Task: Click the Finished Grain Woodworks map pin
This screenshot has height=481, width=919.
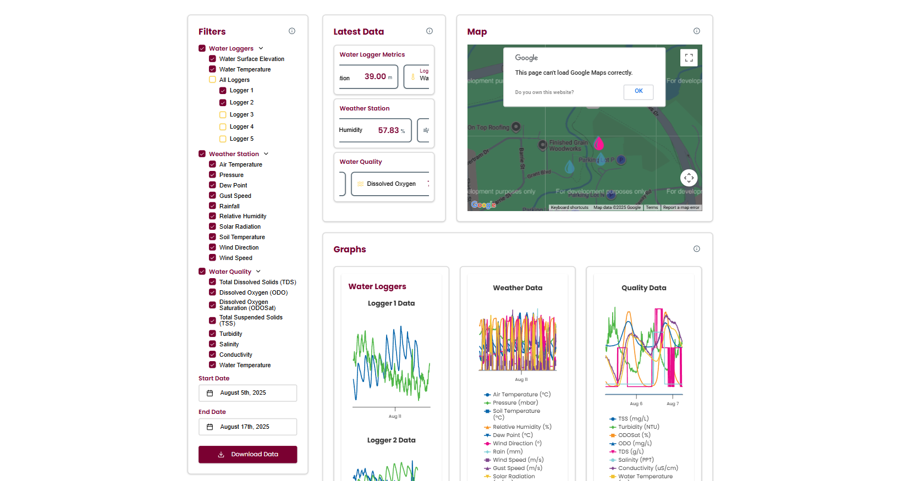Action: click(543, 145)
